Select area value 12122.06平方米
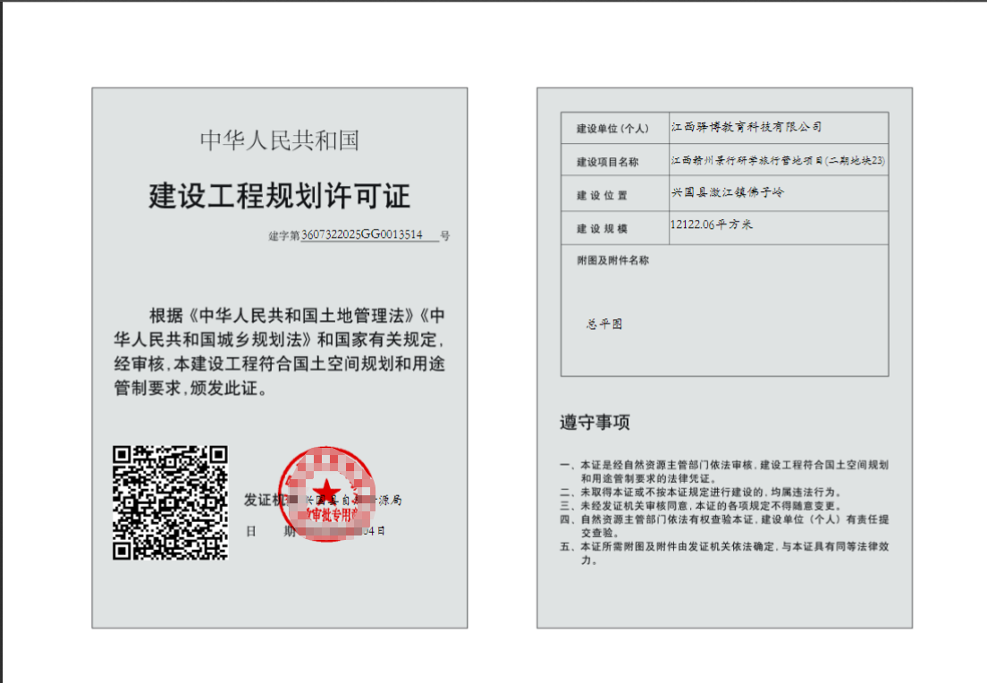This screenshot has height=683, width=987. [712, 225]
